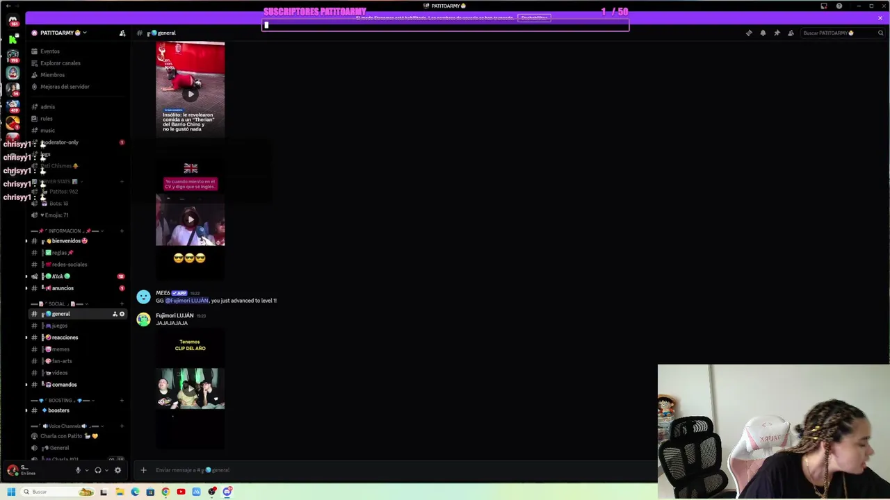Open server icon with 195 badge
The image size is (890, 500).
tap(13, 56)
